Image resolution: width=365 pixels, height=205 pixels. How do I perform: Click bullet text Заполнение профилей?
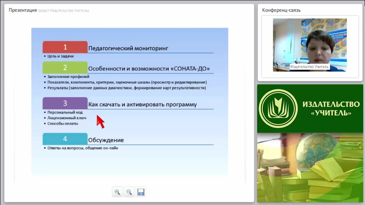[x=68, y=77]
